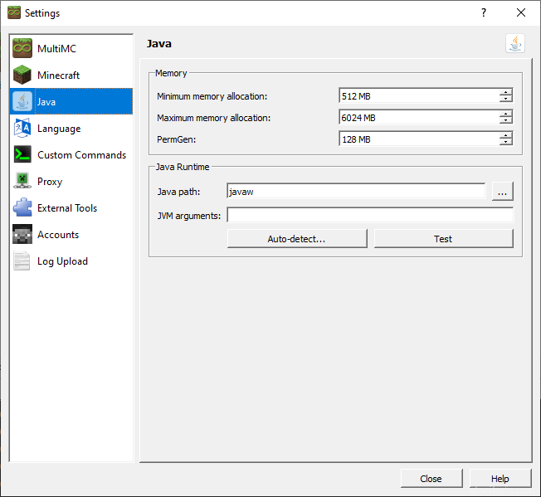Click the Auto-detect... button
The height and width of the screenshot is (497, 541).
click(297, 239)
